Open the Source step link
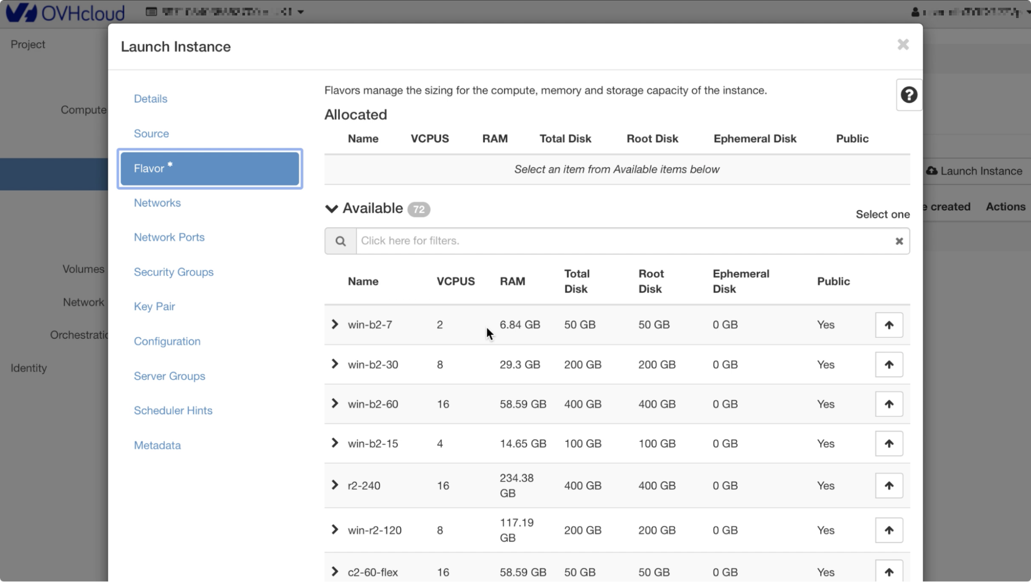Viewport: 1031px width, 582px height. click(x=151, y=133)
